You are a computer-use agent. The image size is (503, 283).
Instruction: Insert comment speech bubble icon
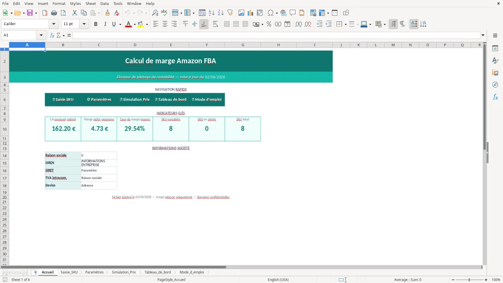[293, 13]
